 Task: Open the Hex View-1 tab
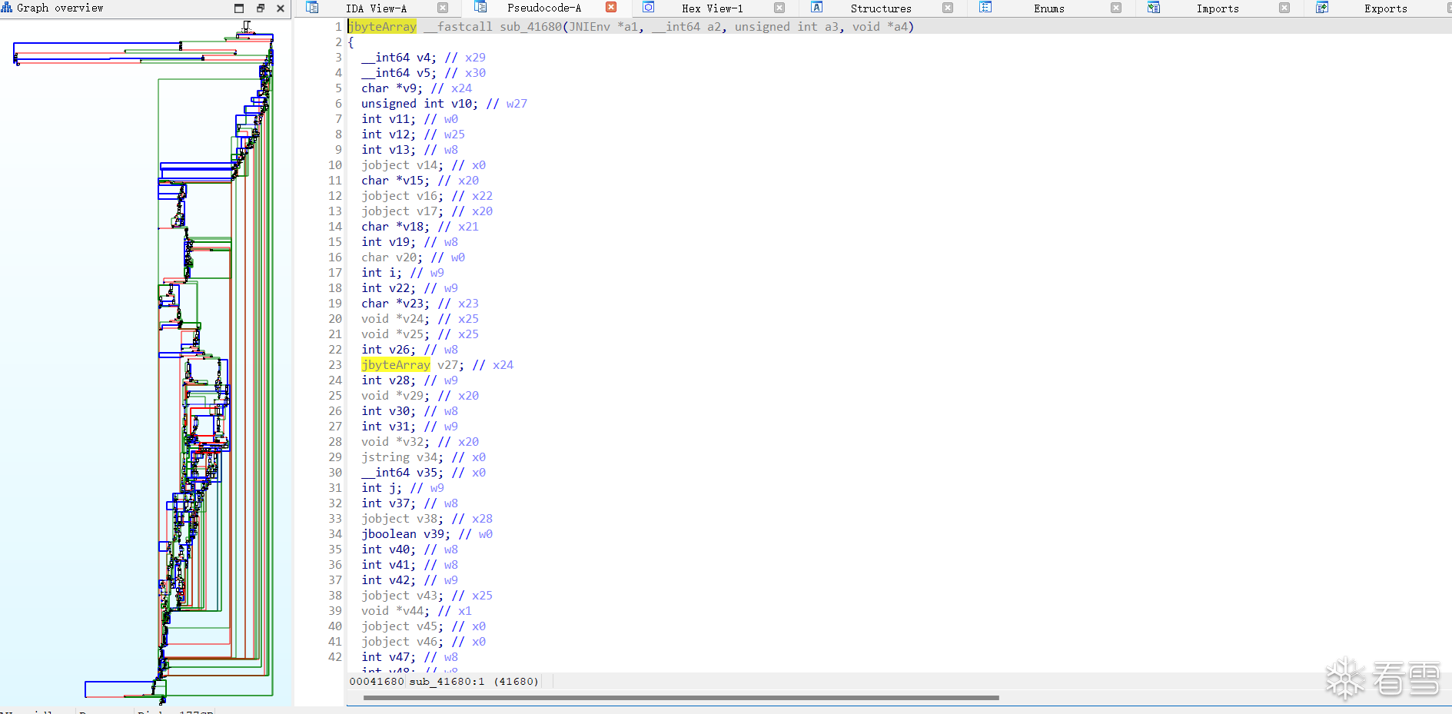point(713,8)
